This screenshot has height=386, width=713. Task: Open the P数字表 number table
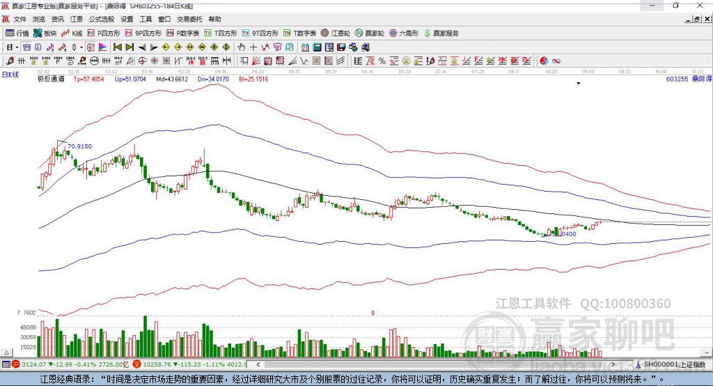coord(183,33)
